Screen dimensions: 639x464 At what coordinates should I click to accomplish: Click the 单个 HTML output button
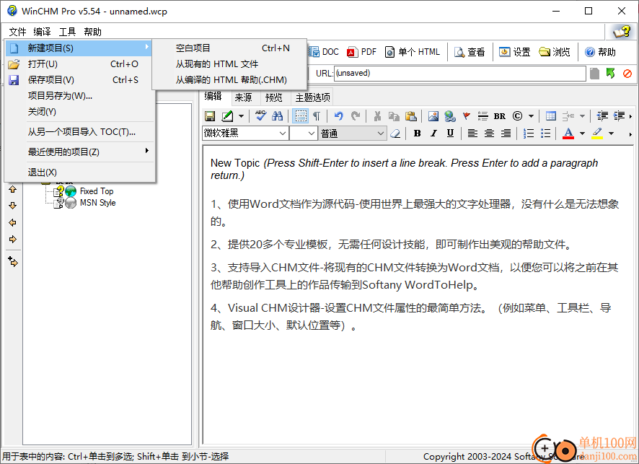[413, 52]
